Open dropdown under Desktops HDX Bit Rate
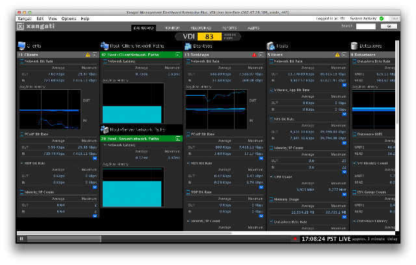416x265 pixels. click(x=261, y=187)
